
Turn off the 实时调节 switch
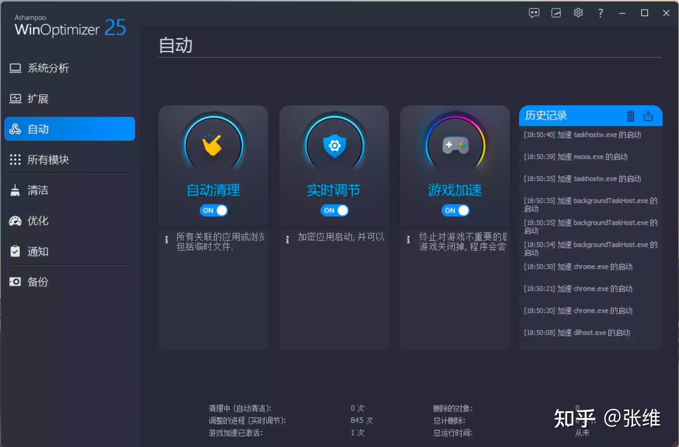click(x=334, y=210)
